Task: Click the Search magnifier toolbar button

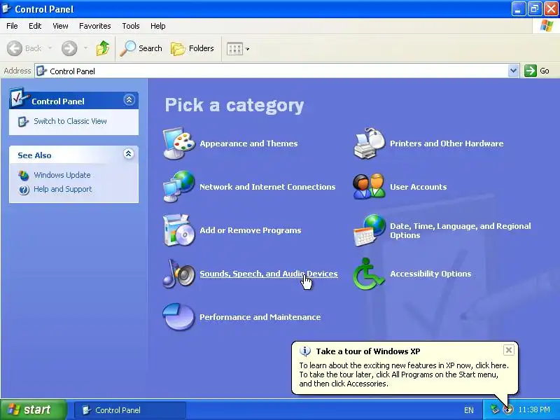Action: point(141,48)
